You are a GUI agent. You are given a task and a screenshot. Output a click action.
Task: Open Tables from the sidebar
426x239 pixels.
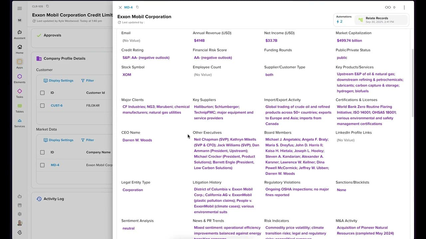pyautogui.click(x=20, y=106)
